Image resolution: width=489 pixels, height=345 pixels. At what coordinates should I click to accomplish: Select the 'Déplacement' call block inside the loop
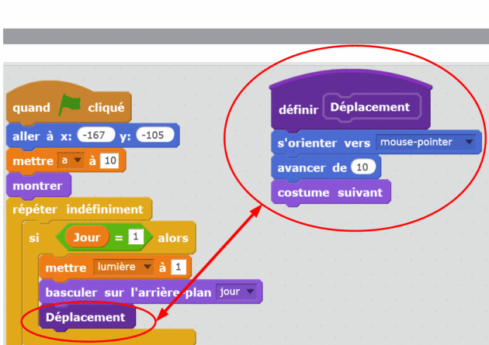click(85, 317)
